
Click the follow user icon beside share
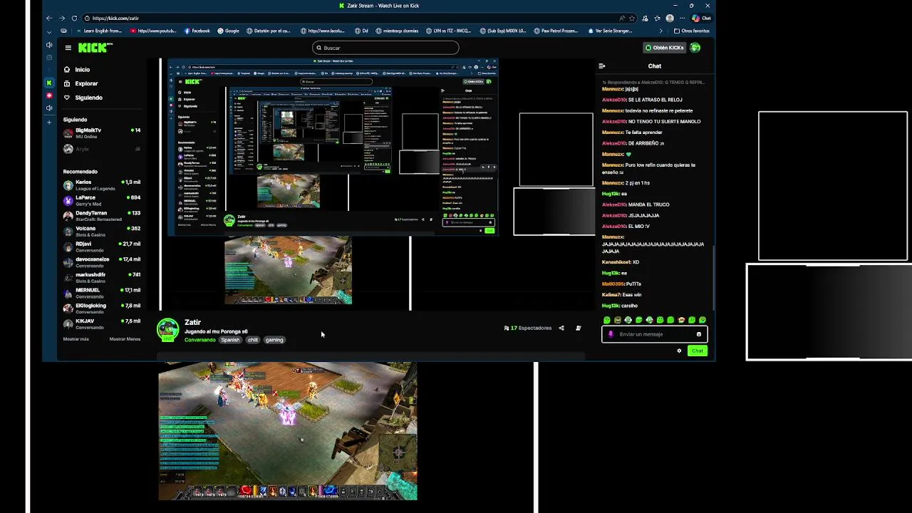579,328
